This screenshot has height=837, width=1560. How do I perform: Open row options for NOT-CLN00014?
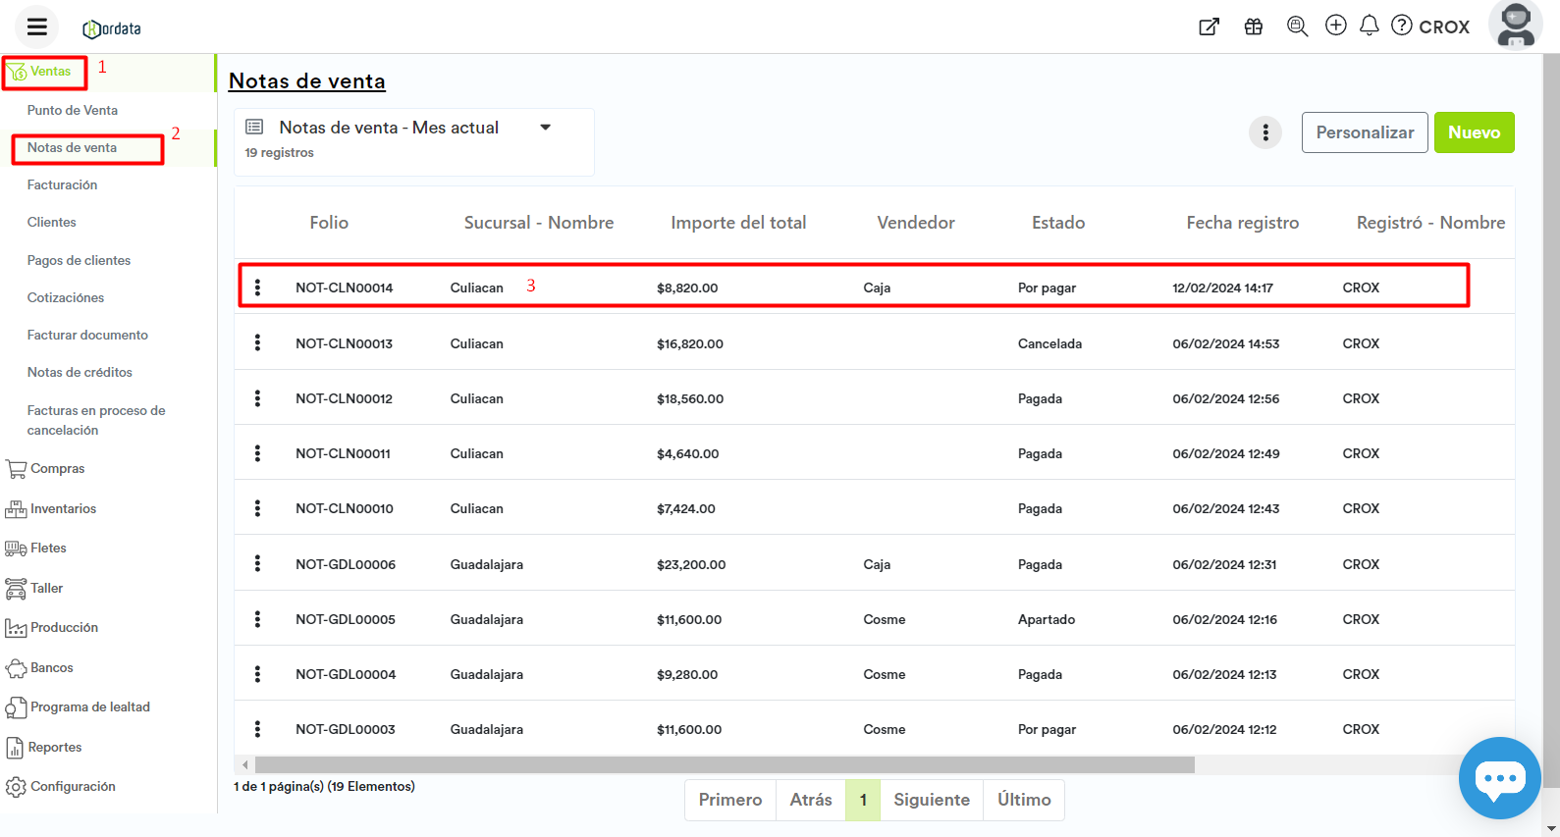click(257, 288)
